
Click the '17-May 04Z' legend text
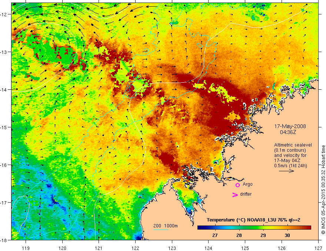coord(287,161)
